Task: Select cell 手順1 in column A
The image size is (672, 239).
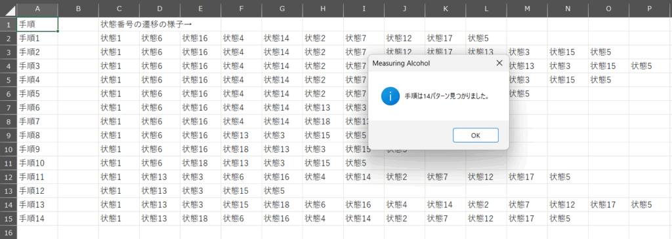Action: coord(37,39)
